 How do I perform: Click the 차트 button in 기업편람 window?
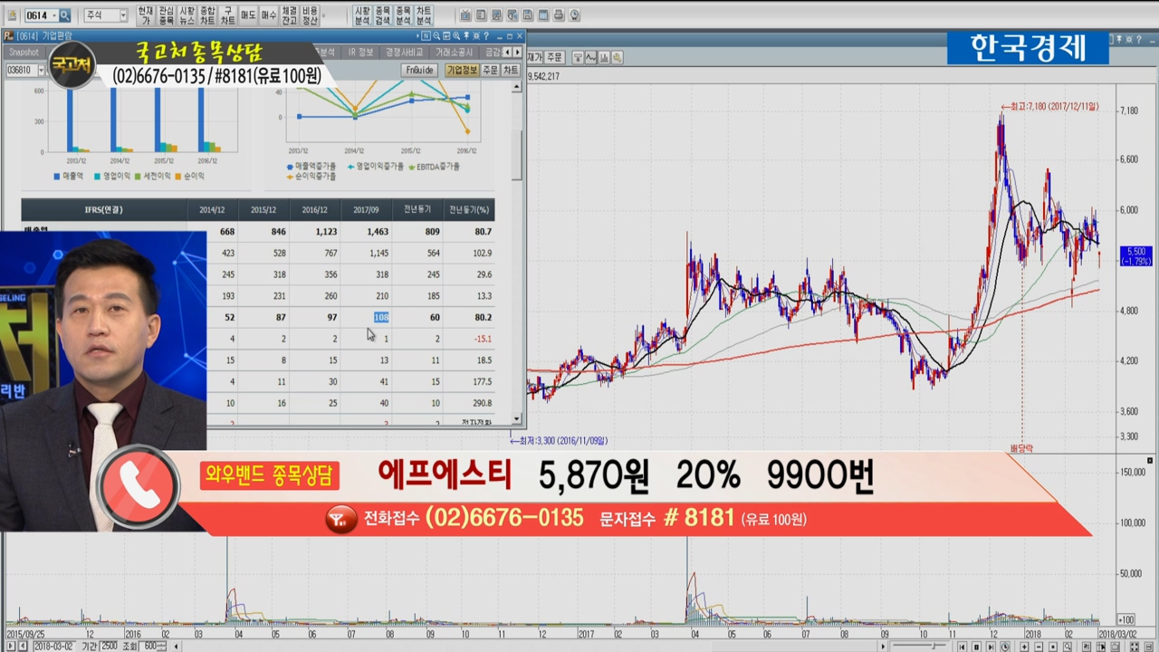pos(511,70)
